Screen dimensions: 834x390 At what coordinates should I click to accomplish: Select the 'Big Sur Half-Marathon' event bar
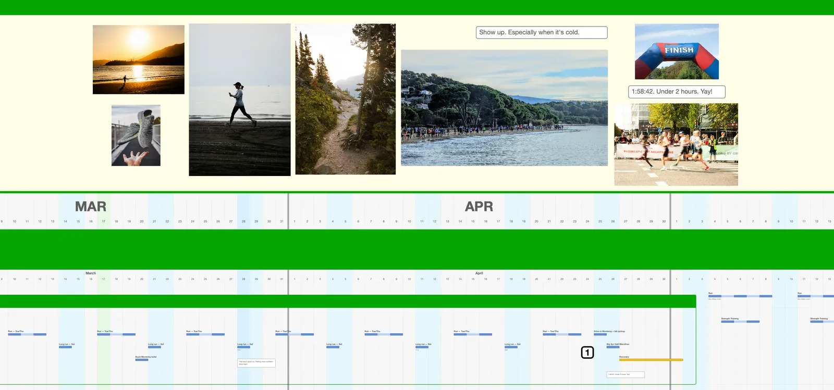point(613,347)
